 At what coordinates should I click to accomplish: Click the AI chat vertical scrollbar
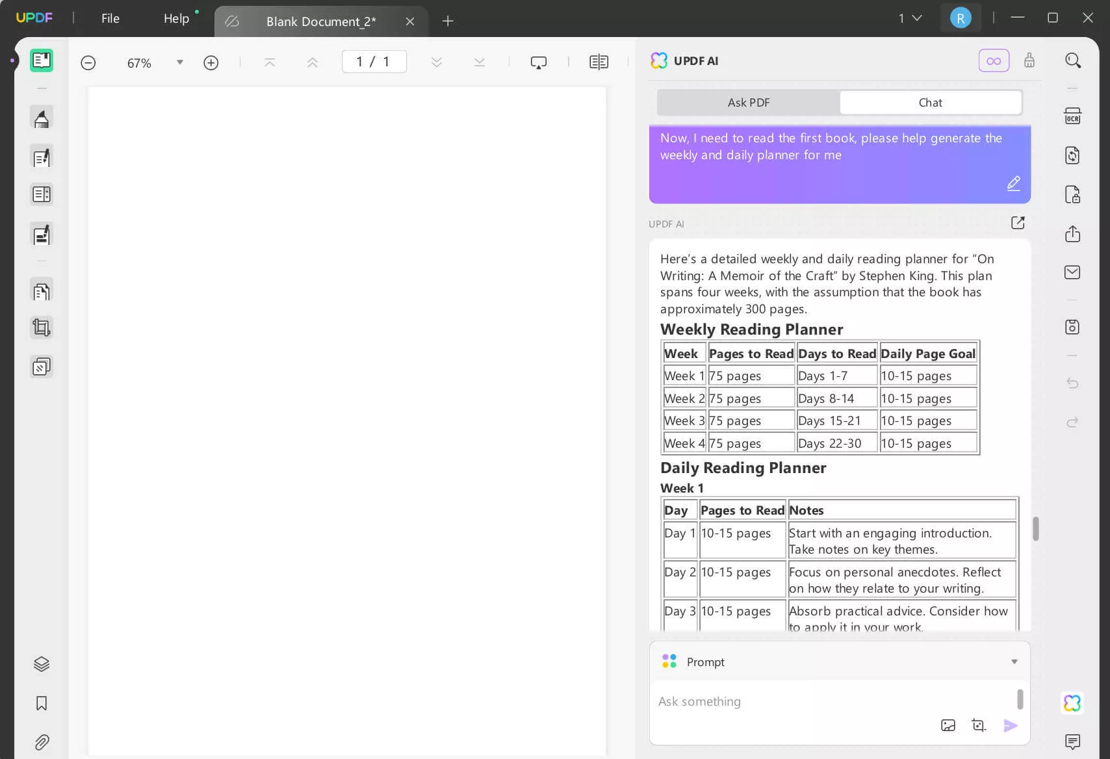tap(1036, 529)
